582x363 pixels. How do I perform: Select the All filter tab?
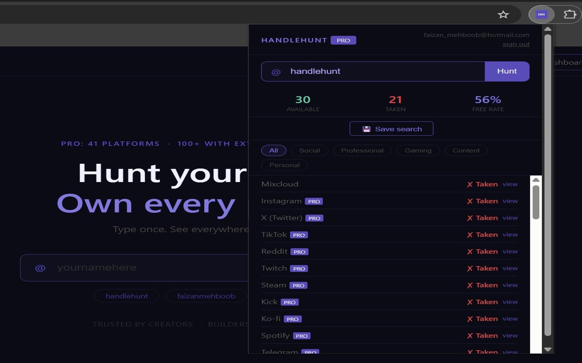coord(273,150)
